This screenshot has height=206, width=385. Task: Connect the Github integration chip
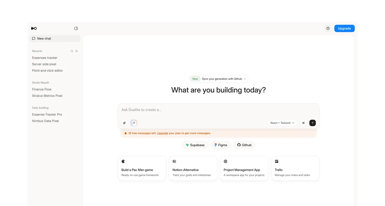(244, 145)
